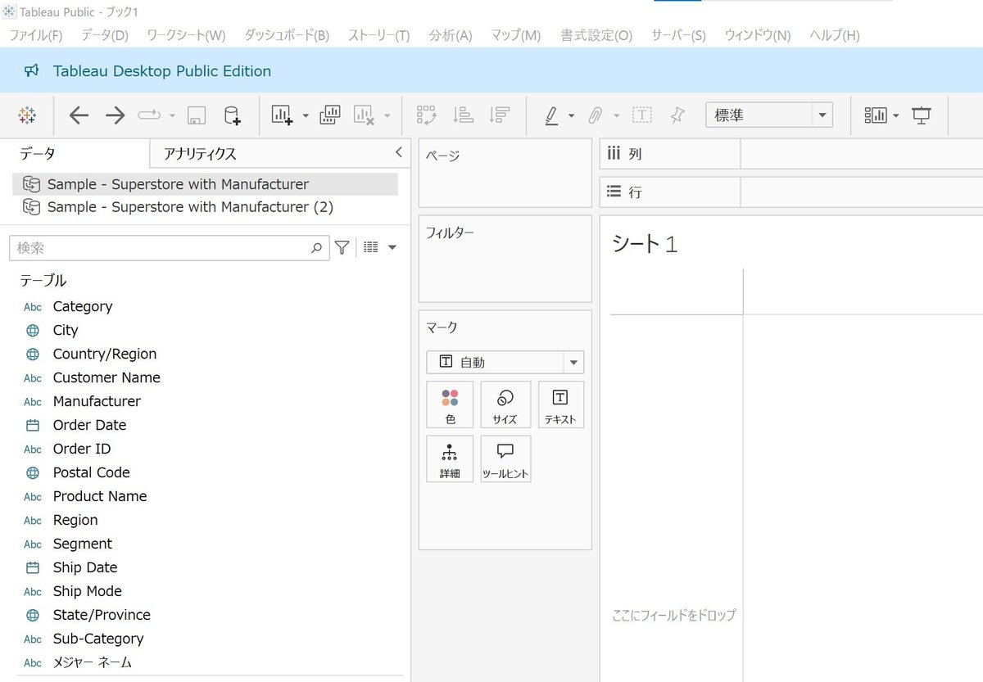Collapse the data pane with chevron
983x682 pixels.
[399, 152]
